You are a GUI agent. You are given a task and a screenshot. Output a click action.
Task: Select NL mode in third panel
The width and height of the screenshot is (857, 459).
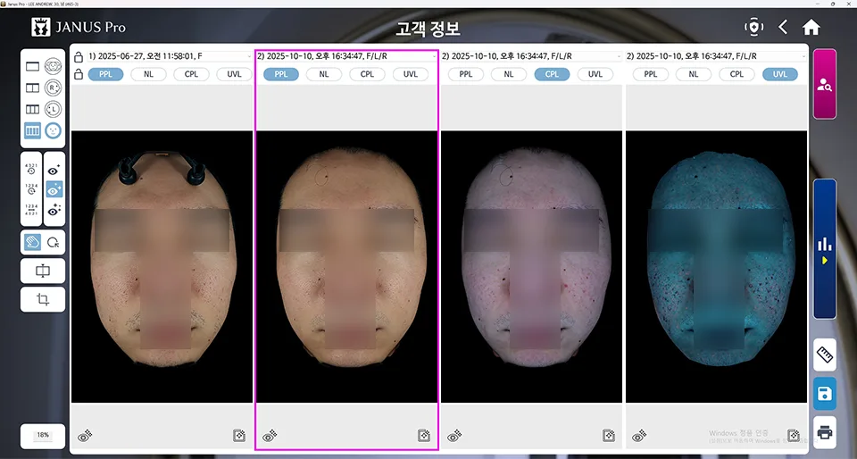click(x=509, y=74)
